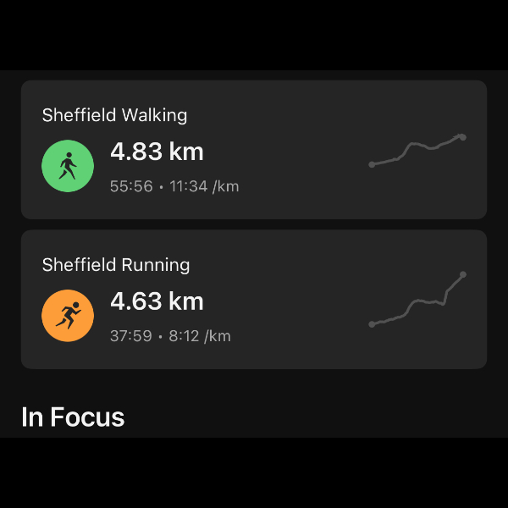
Task: Open the Sheffield Running route map thumbnail
Action: point(417,300)
